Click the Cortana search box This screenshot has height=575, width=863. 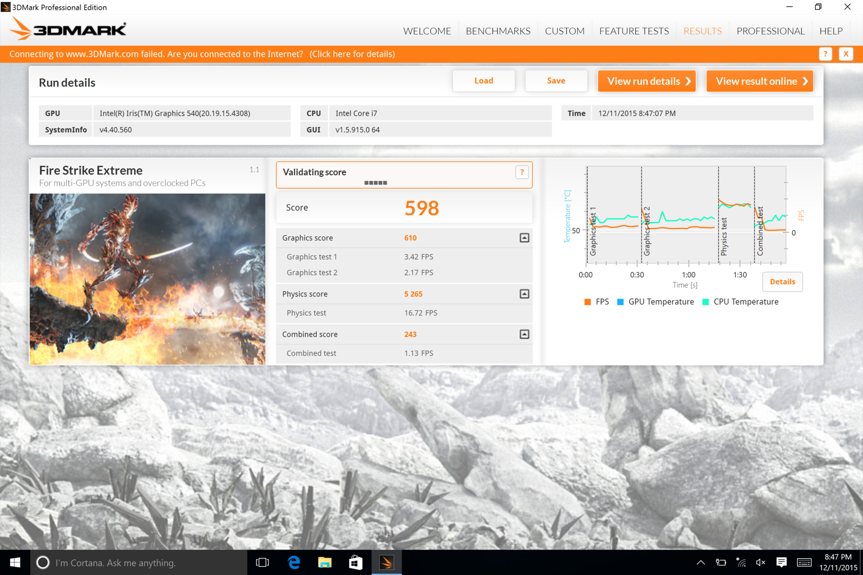point(139,563)
